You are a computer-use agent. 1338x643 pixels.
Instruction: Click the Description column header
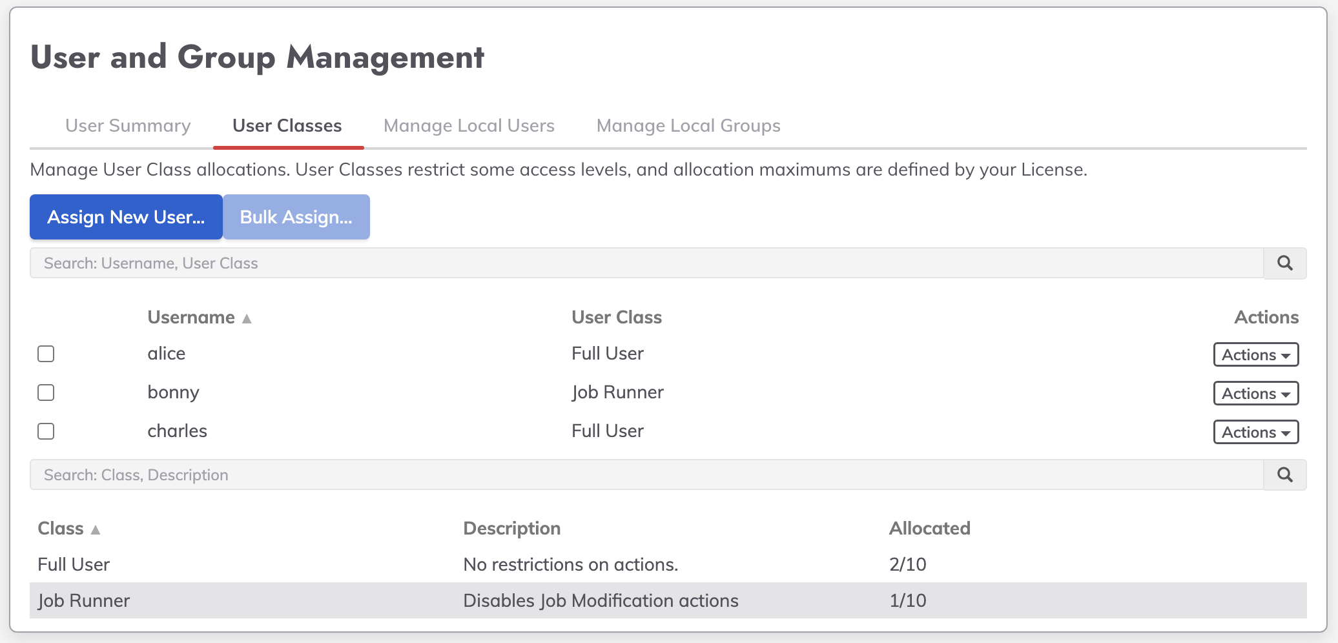512,529
